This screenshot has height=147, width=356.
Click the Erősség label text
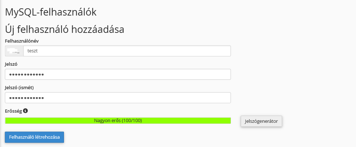[13, 111]
